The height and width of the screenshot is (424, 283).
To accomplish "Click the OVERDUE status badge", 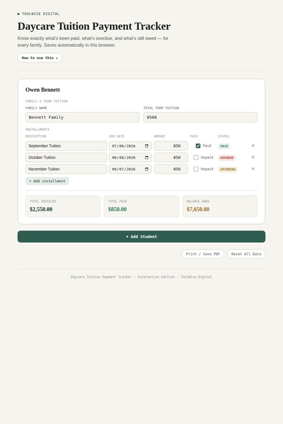I will [227, 158].
